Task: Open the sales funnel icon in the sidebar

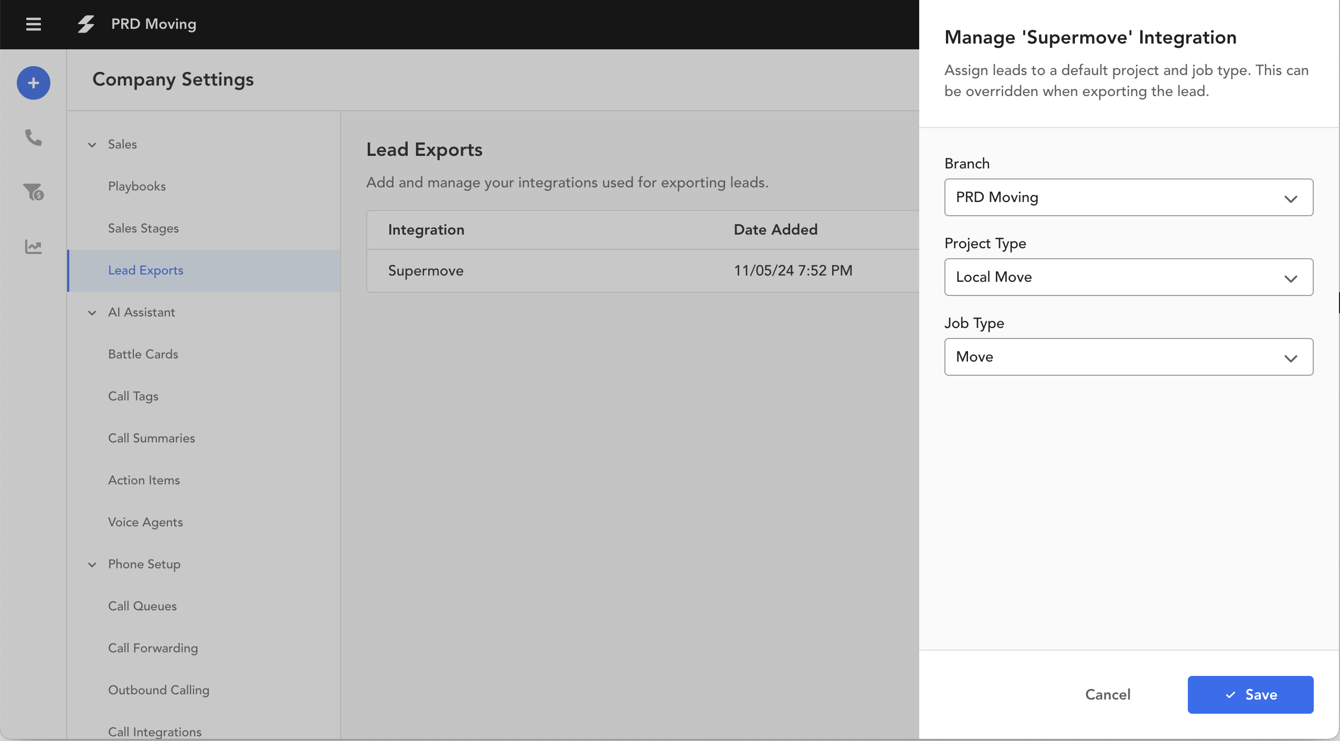Action: [33, 192]
